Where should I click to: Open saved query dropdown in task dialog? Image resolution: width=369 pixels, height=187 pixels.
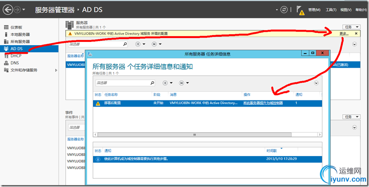pyautogui.click(x=184, y=83)
